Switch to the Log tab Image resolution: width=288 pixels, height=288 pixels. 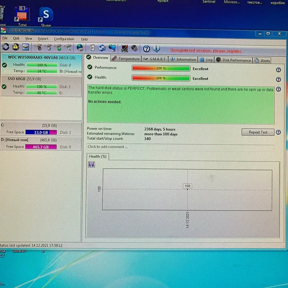(x=206, y=60)
